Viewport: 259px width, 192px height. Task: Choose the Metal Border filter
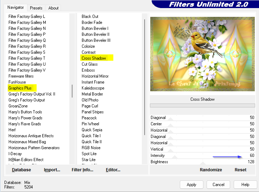coord(92,94)
